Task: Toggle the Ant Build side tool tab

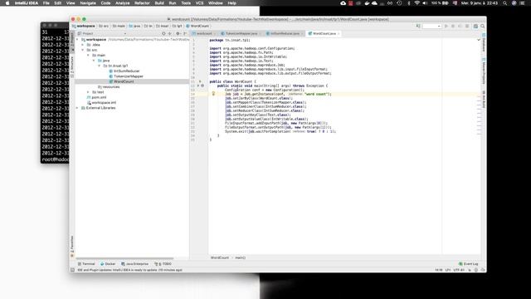Action: pos(484,100)
